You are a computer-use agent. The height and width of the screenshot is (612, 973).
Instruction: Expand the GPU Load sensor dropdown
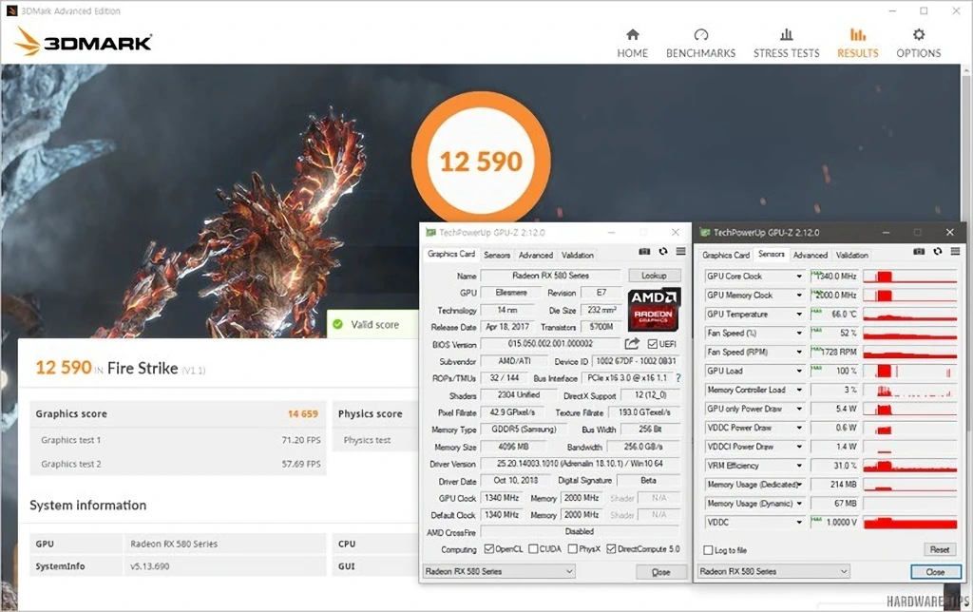(798, 371)
